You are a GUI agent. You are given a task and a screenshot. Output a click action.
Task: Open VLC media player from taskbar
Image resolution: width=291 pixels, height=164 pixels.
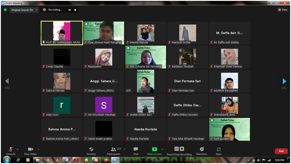(x=57, y=160)
